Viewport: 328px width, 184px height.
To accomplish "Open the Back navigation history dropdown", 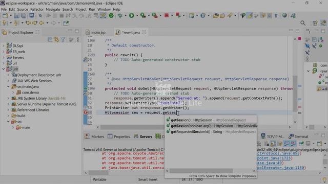I will click(x=47, y=23).
